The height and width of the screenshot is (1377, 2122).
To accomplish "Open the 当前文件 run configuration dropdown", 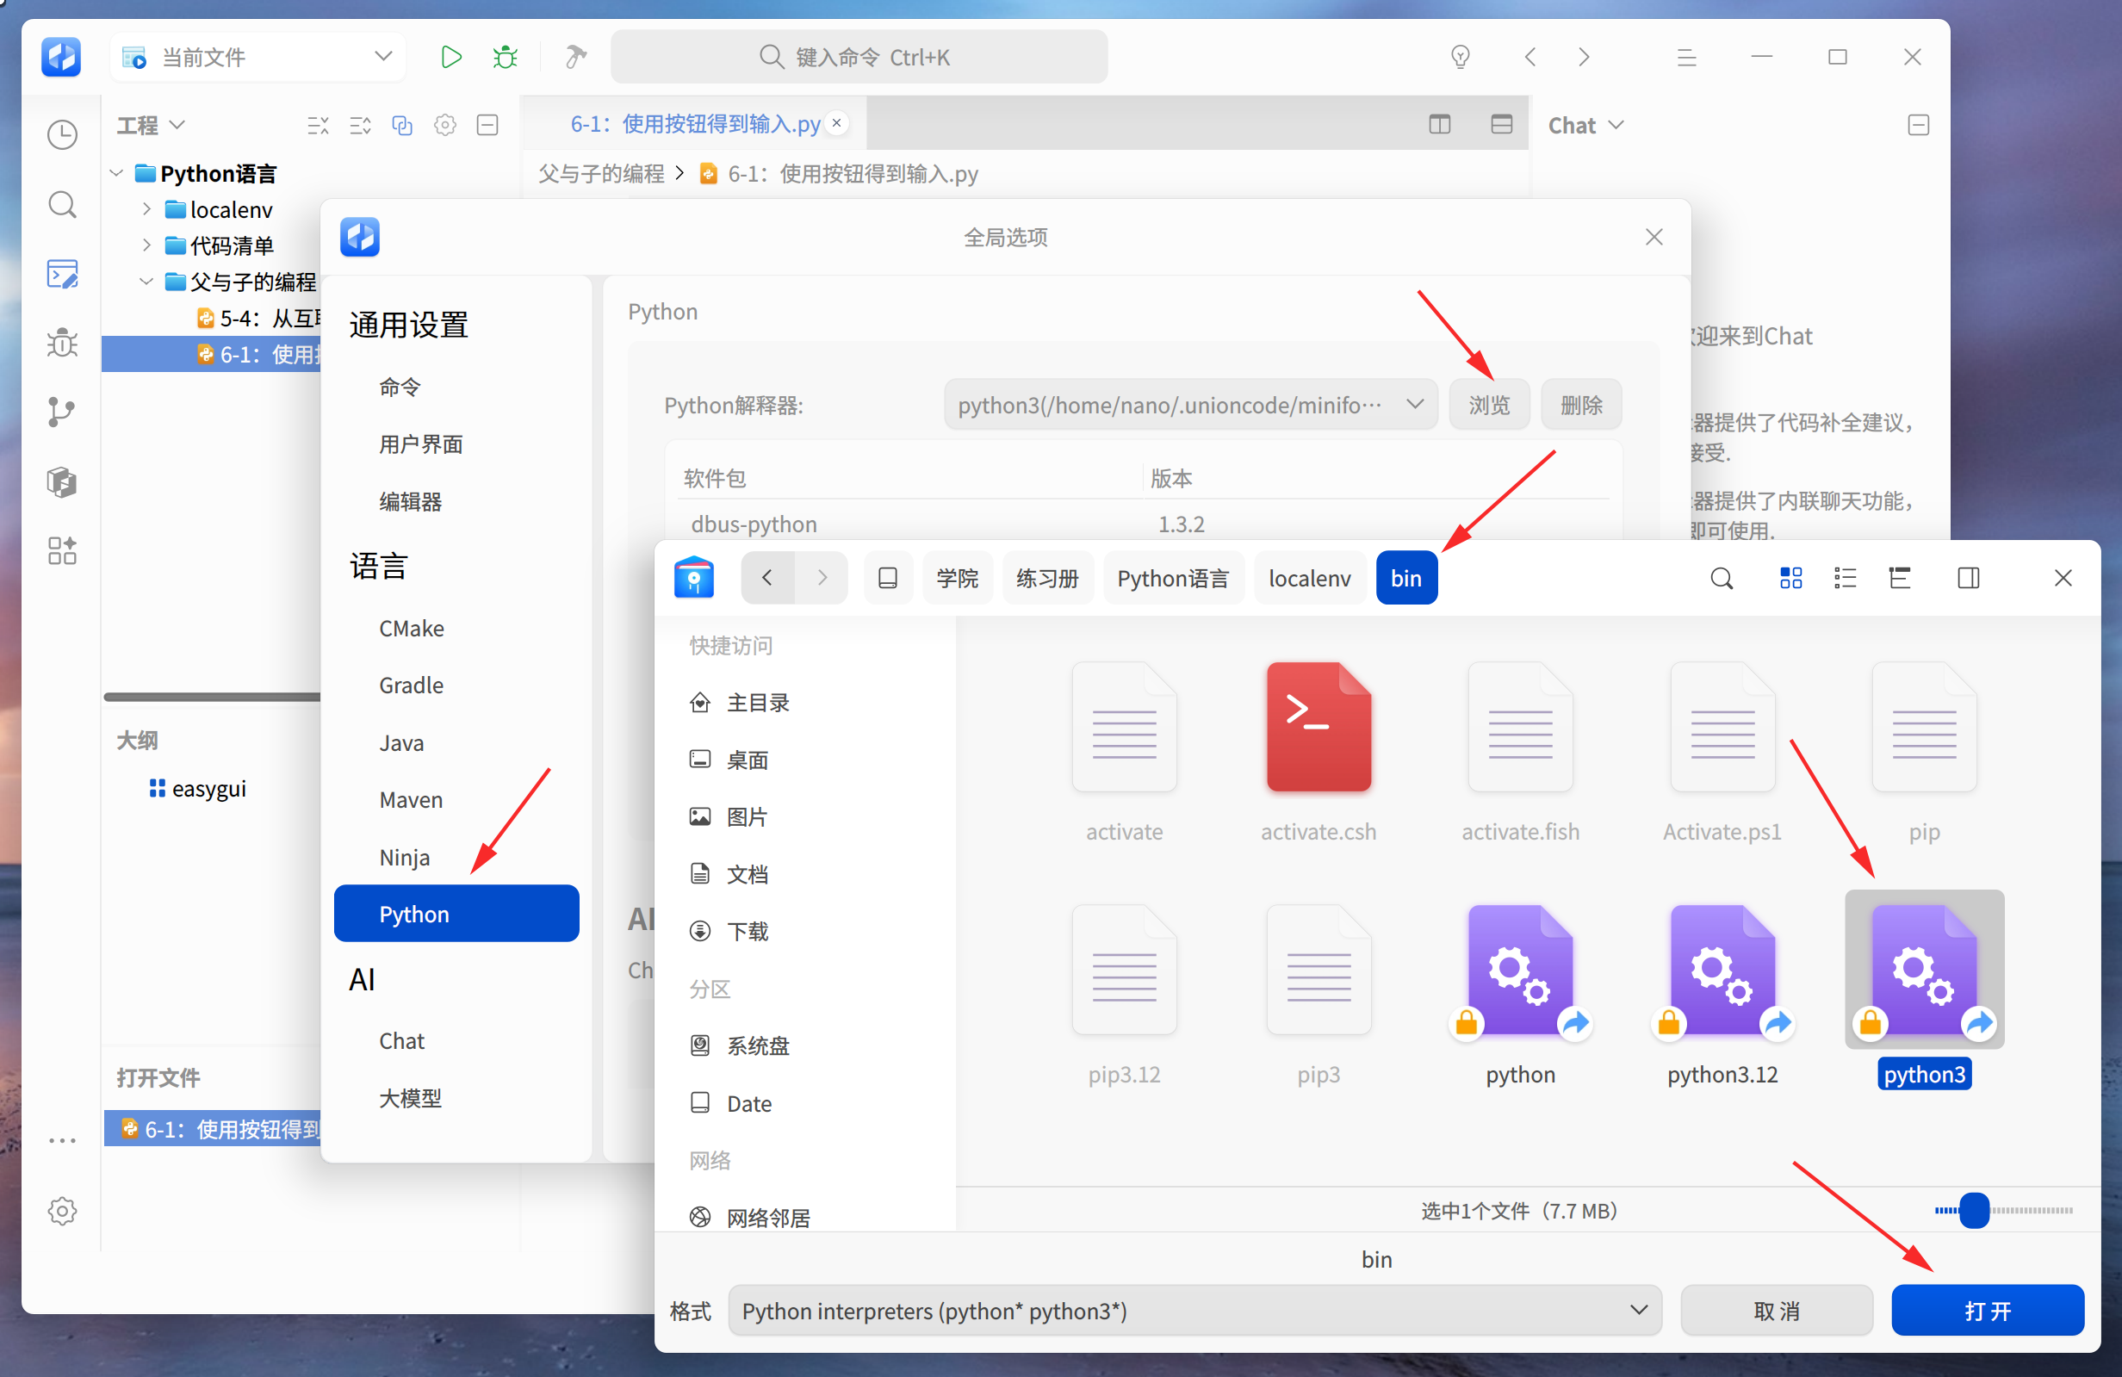I will [x=258, y=57].
